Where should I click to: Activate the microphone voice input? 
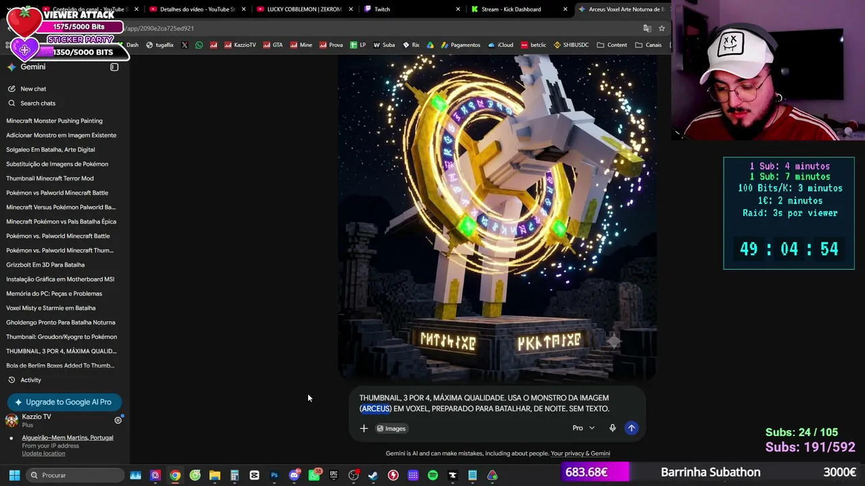pyautogui.click(x=612, y=428)
